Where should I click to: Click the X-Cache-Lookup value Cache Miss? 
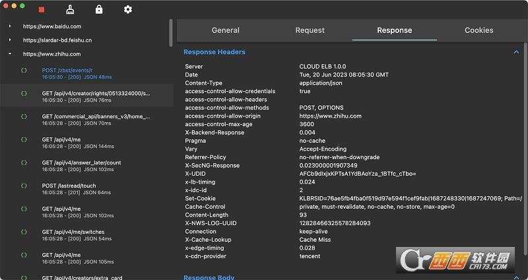click(315, 240)
